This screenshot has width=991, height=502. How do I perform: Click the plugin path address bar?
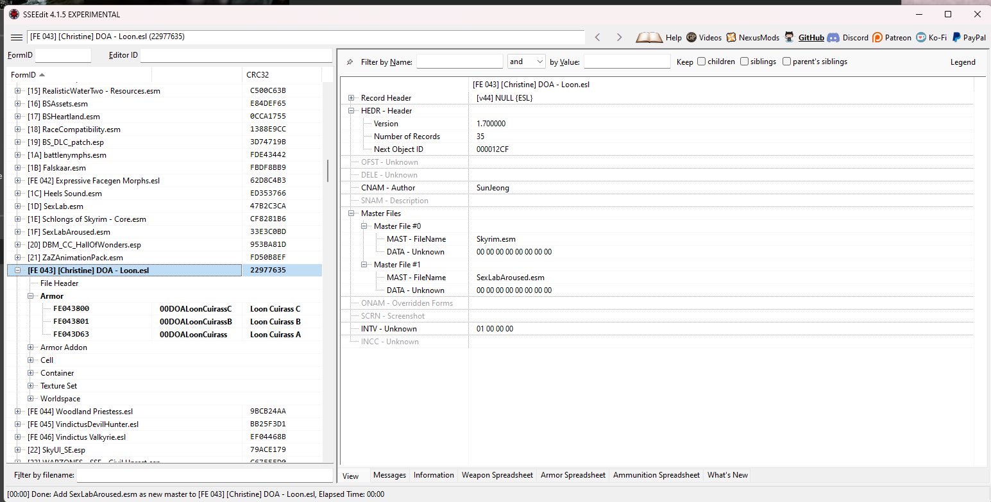[x=306, y=37]
